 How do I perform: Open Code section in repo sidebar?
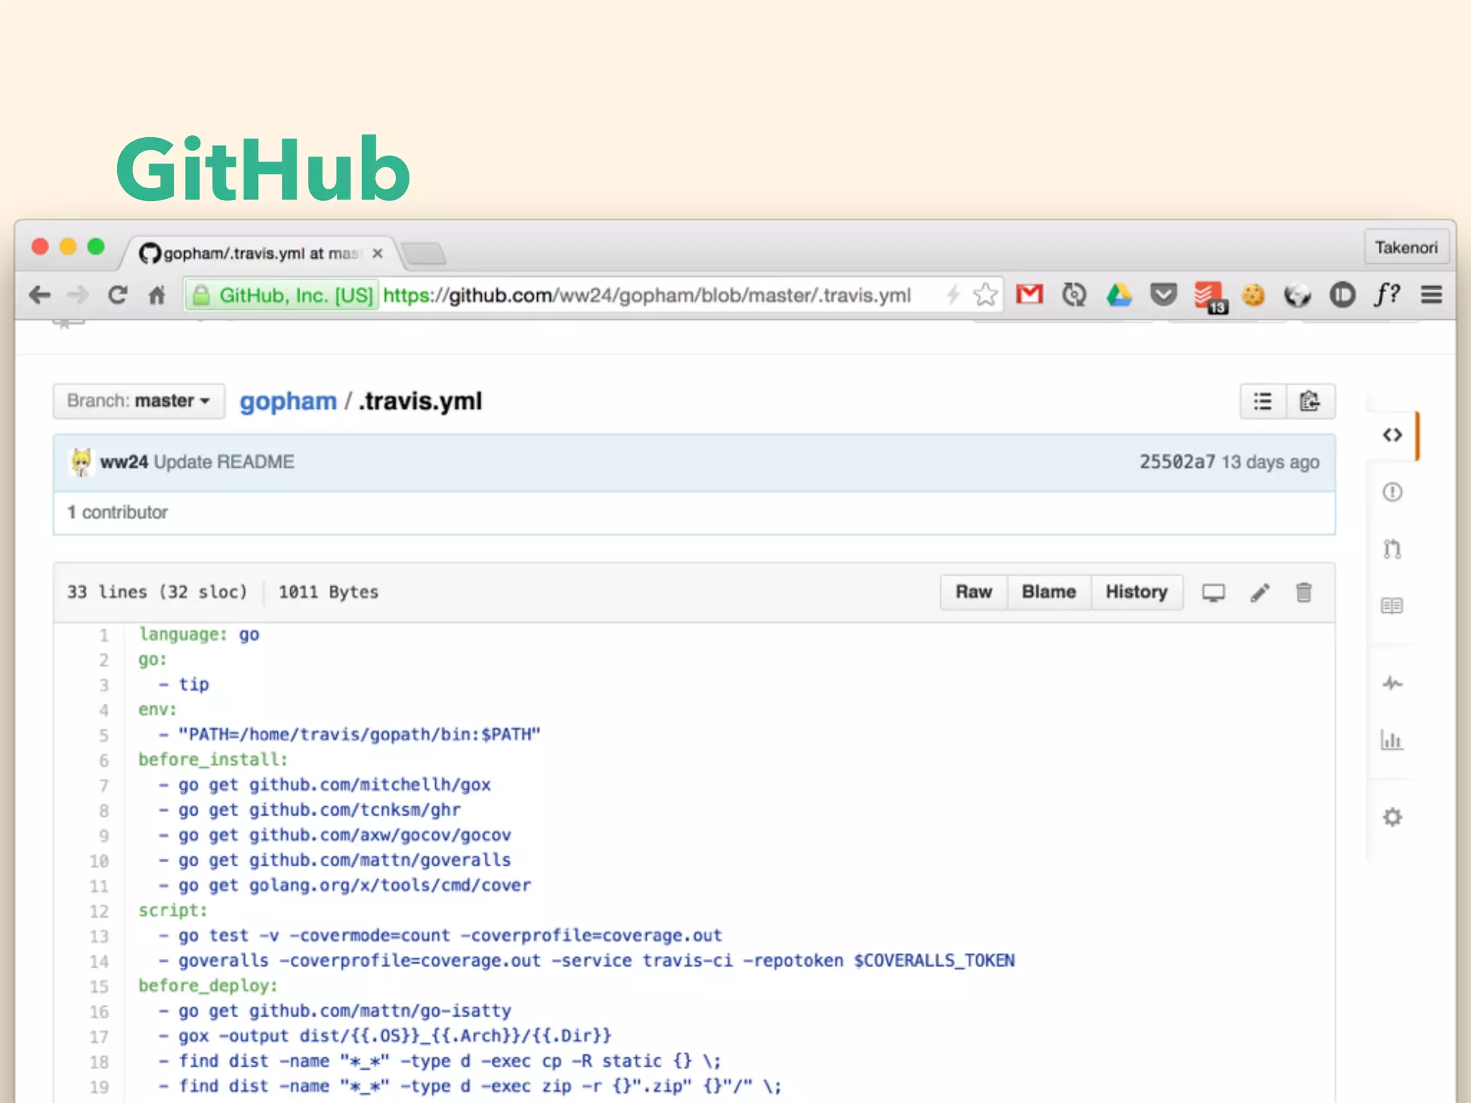point(1392,435)
